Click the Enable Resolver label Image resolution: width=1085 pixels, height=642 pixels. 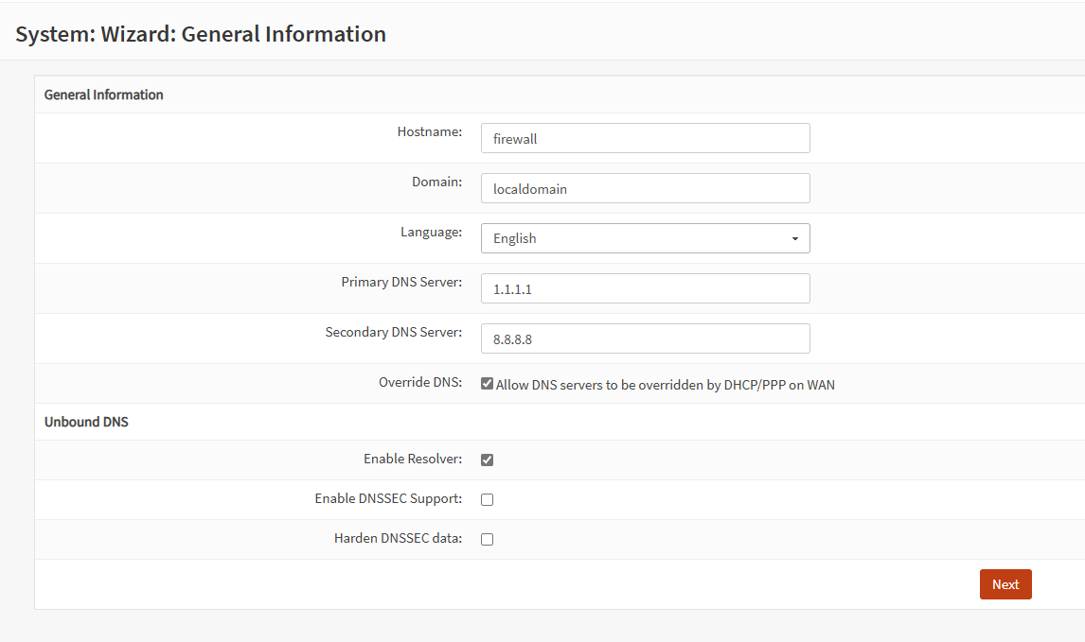click(x=413, y=459)
